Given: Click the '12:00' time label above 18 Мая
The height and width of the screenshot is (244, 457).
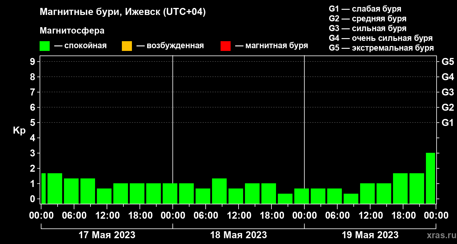Looking at the screenshot, I should [239, 216].
